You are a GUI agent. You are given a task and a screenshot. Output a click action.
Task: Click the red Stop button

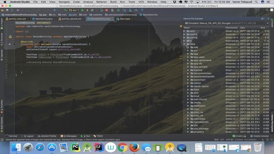click(x=107, y=10)
